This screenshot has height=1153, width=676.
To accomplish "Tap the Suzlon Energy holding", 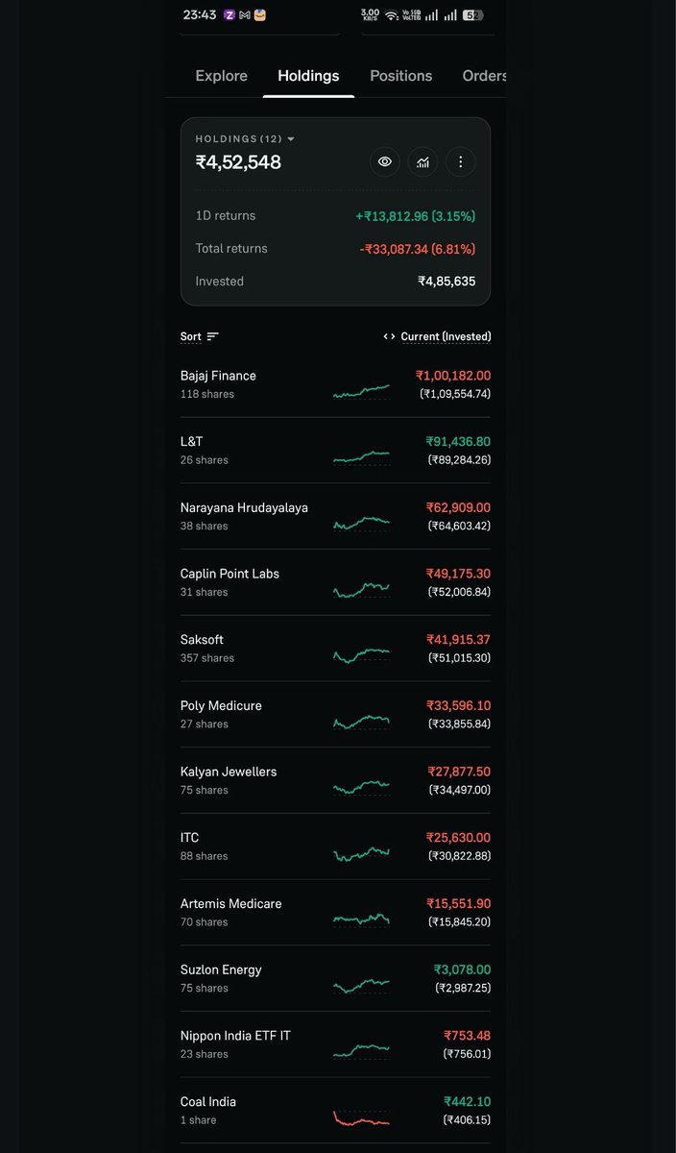I will (335, 978).
